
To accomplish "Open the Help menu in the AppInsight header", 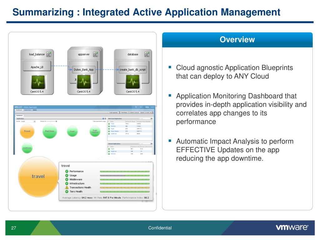I will (x=141, y=107).
